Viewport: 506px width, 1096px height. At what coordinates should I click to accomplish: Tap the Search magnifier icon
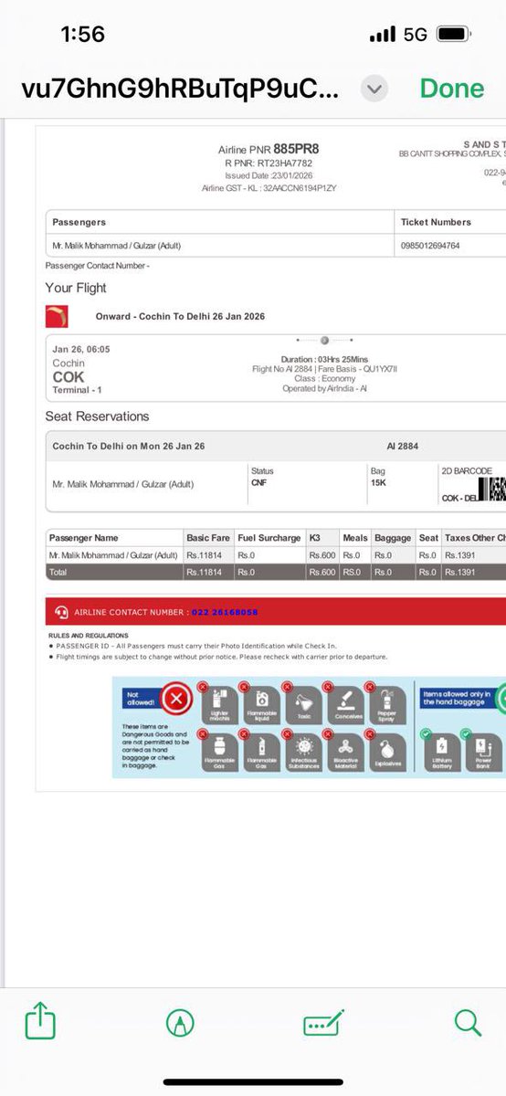pyautogui.click(x=468, y=1022)
